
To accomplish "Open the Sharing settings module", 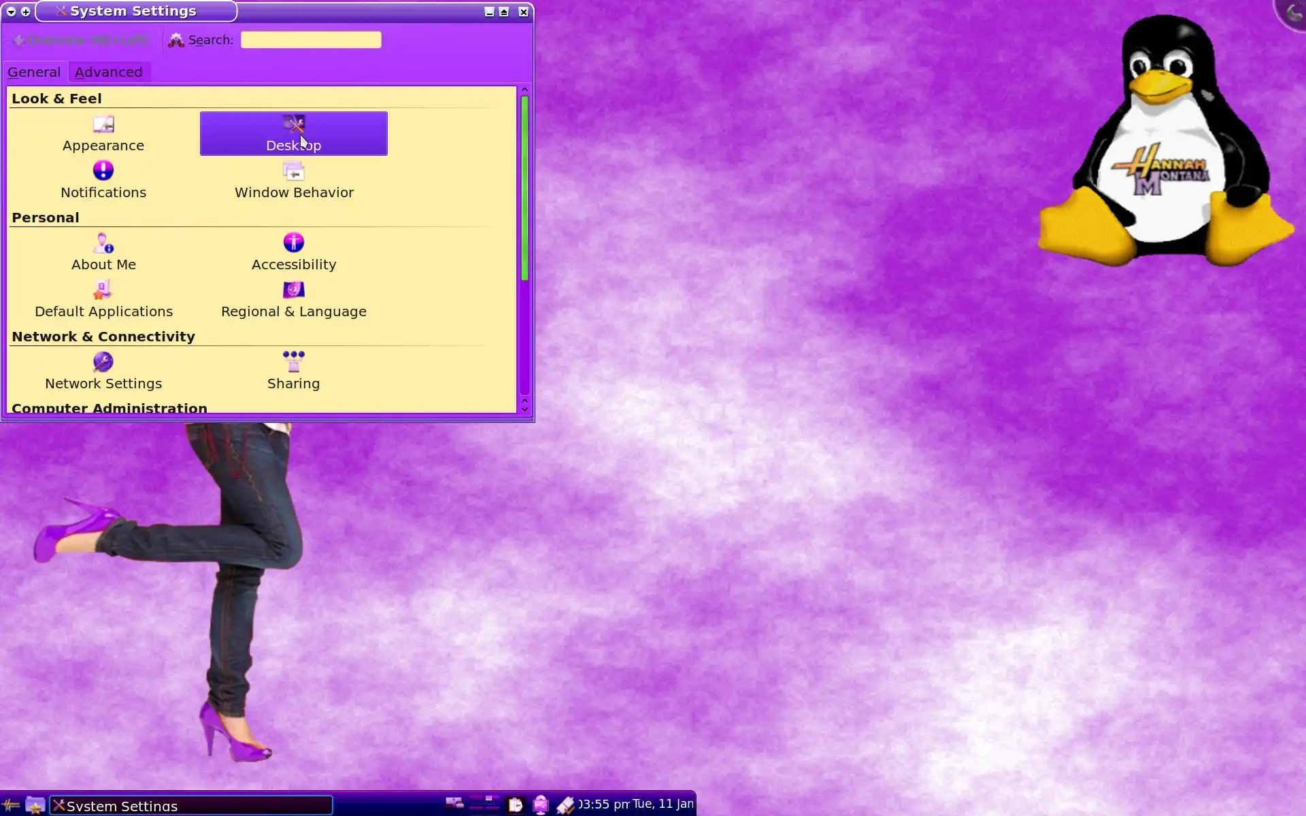I will pos(294,371).
